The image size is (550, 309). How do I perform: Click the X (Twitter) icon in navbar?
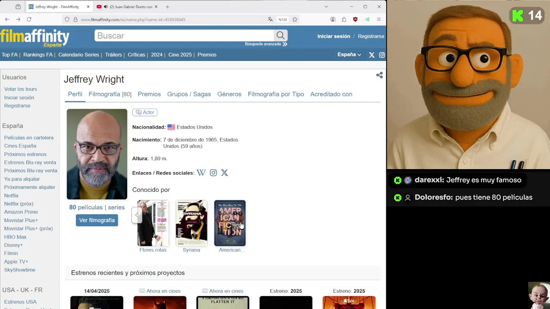[372, 55]
